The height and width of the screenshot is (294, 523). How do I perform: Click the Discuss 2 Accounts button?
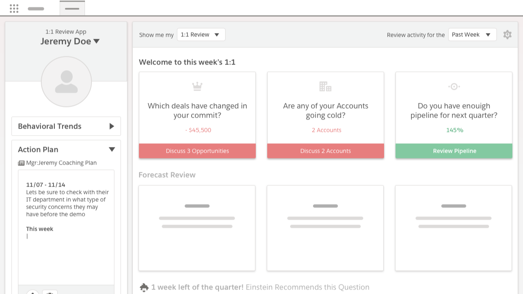(325, 151)
